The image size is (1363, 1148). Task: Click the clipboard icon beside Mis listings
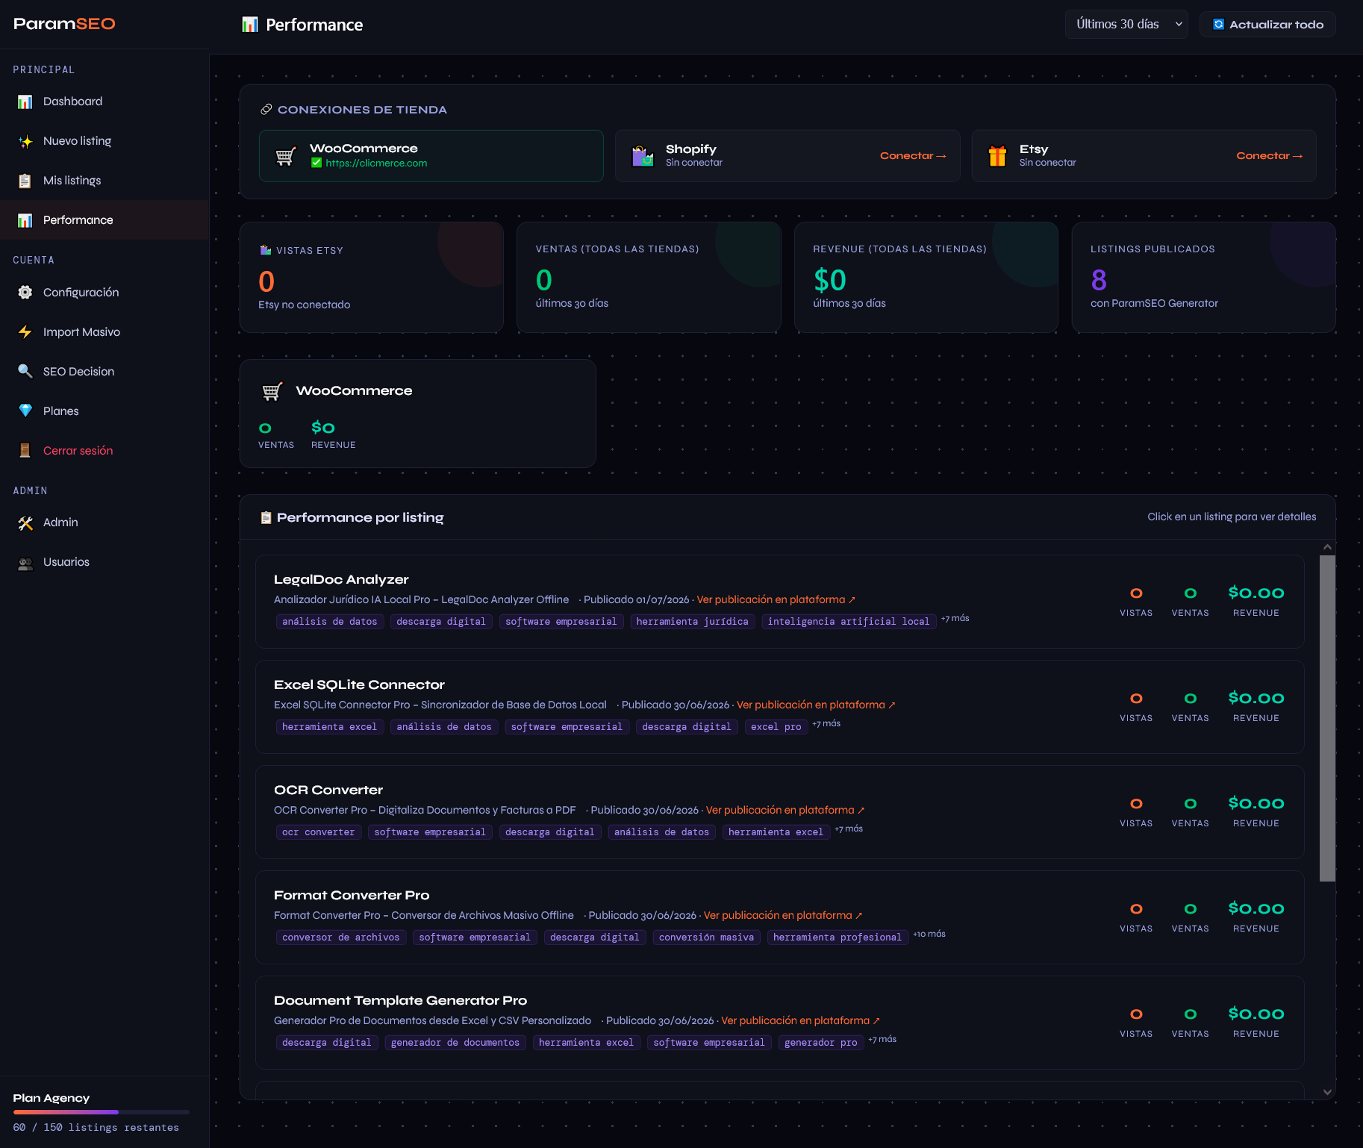pyautogui.click(x=25, y=181)
